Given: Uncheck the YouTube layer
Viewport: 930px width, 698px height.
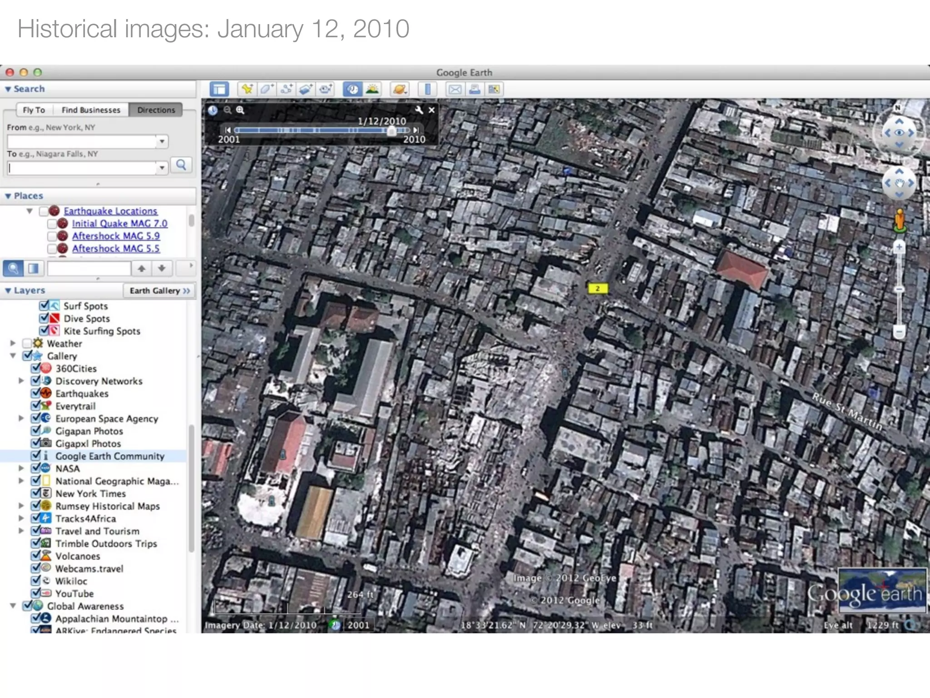Looking at the screenshot, I should point(36,593).
